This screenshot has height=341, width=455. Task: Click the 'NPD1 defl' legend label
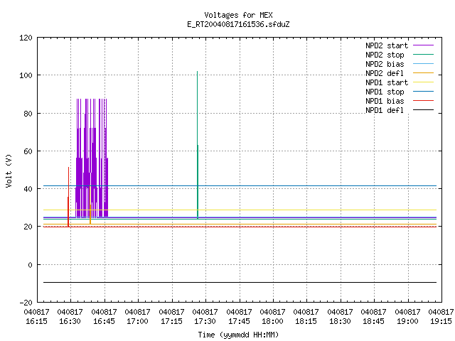point(385,111)
